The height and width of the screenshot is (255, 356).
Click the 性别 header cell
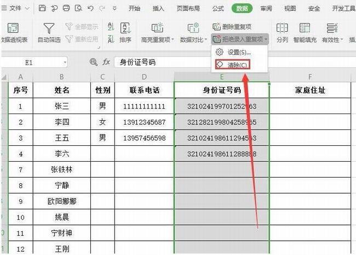tap(102, 90)
